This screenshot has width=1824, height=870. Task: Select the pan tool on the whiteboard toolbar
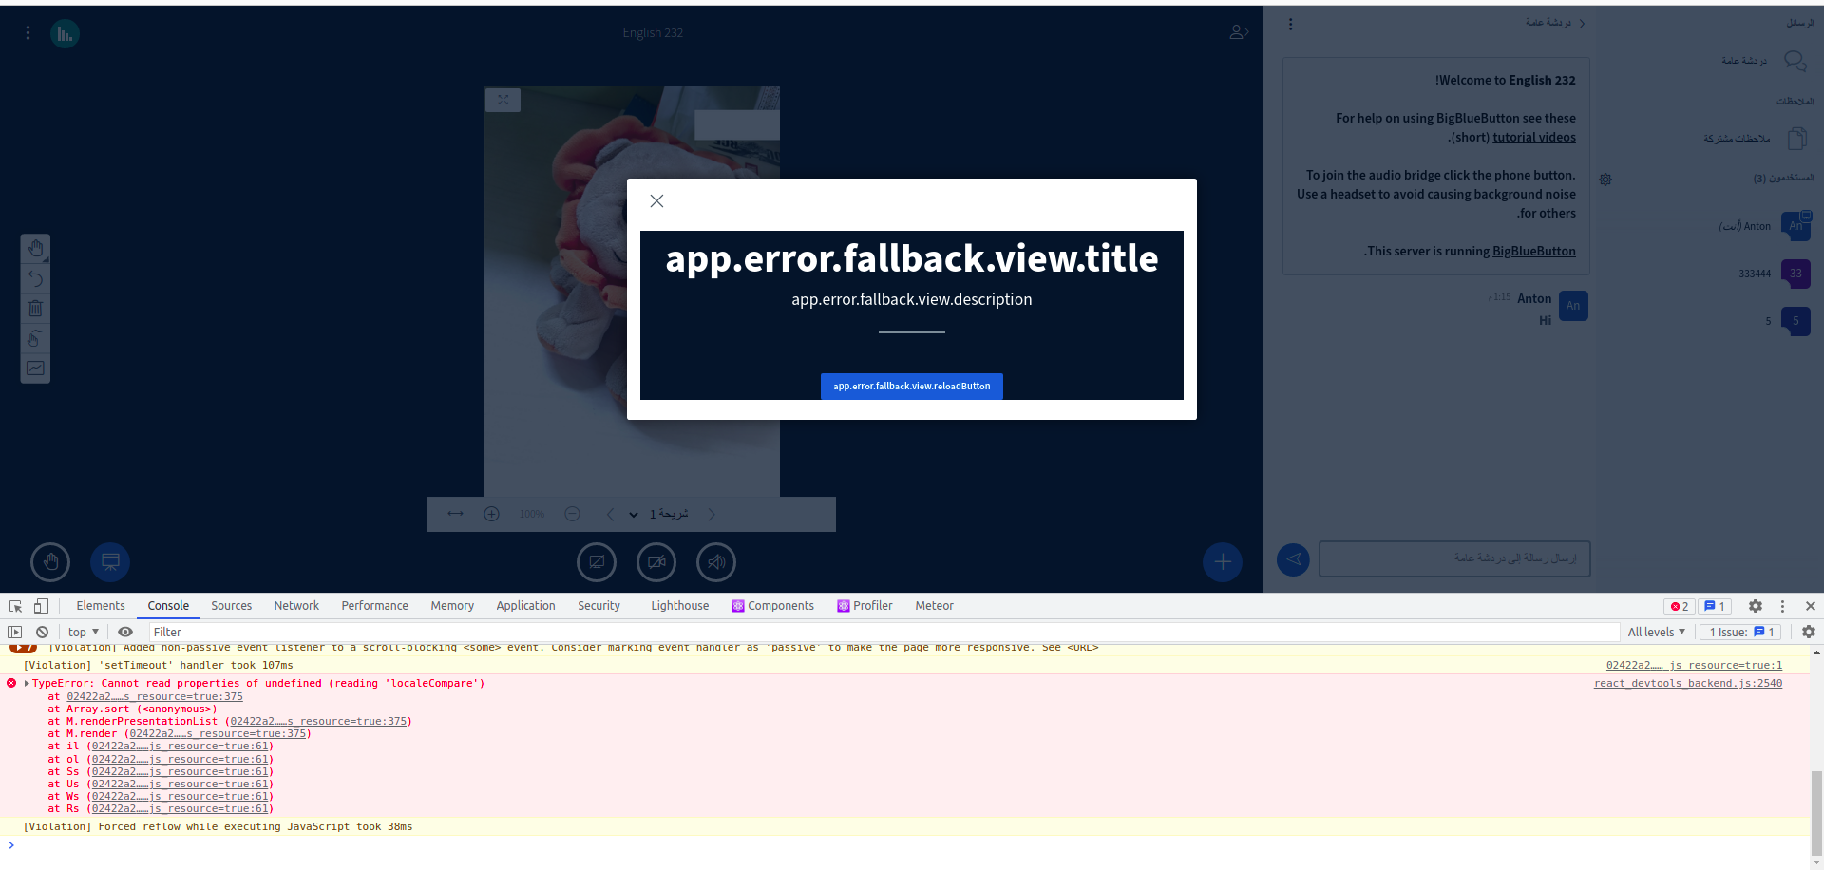35,248
